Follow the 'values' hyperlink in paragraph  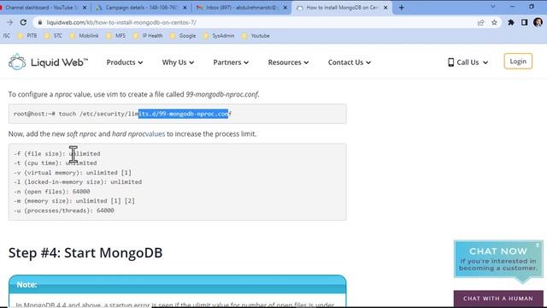(x=155, y=133)
